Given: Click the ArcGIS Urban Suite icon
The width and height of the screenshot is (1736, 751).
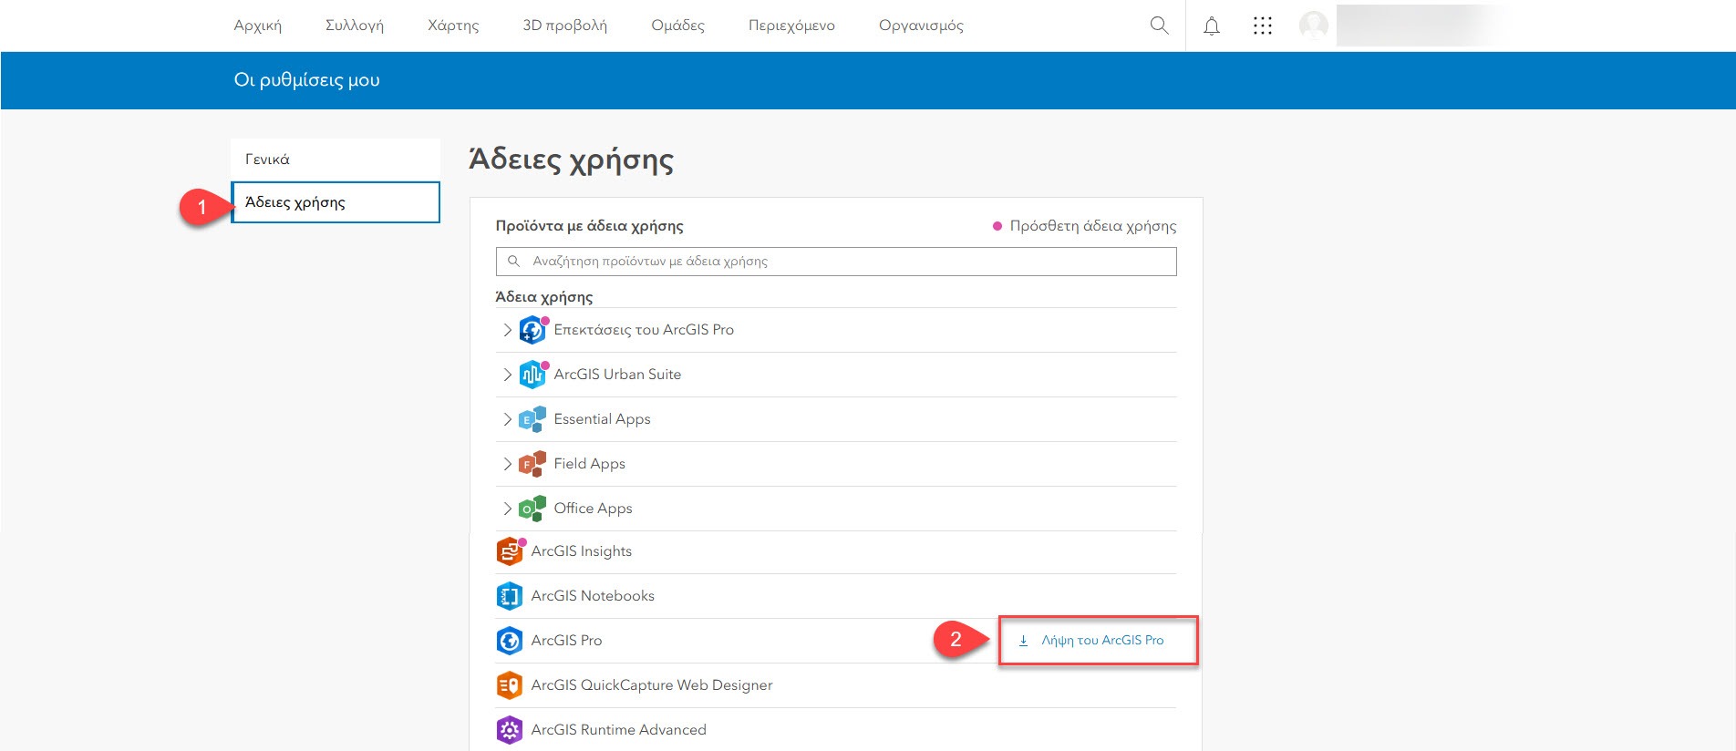Looking at the screenshot, I should coord(533,374).
